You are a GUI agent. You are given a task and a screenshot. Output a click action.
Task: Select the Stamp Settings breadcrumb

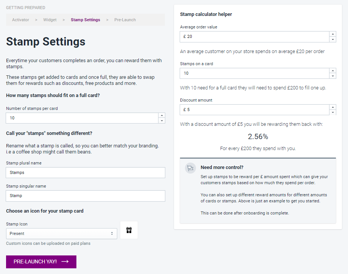coord(85,20)
